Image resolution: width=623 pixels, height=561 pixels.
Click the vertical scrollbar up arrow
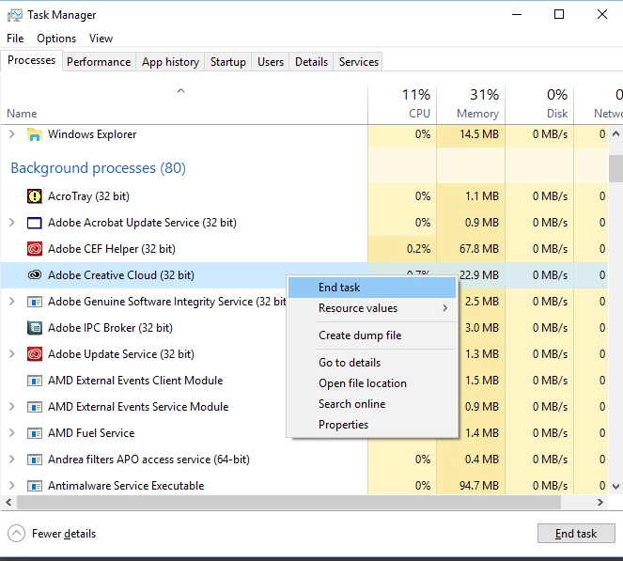click(x=615, y=133)
